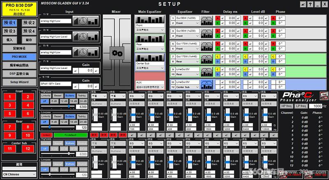
Task: Select Bessel in the upper Lowpass section
Action: [x=58, y=116]
